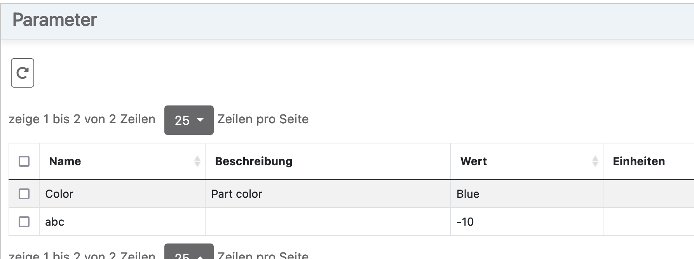Check the checkbox for the Color row
The image size is (694, 259).
[x=24, y=193]
